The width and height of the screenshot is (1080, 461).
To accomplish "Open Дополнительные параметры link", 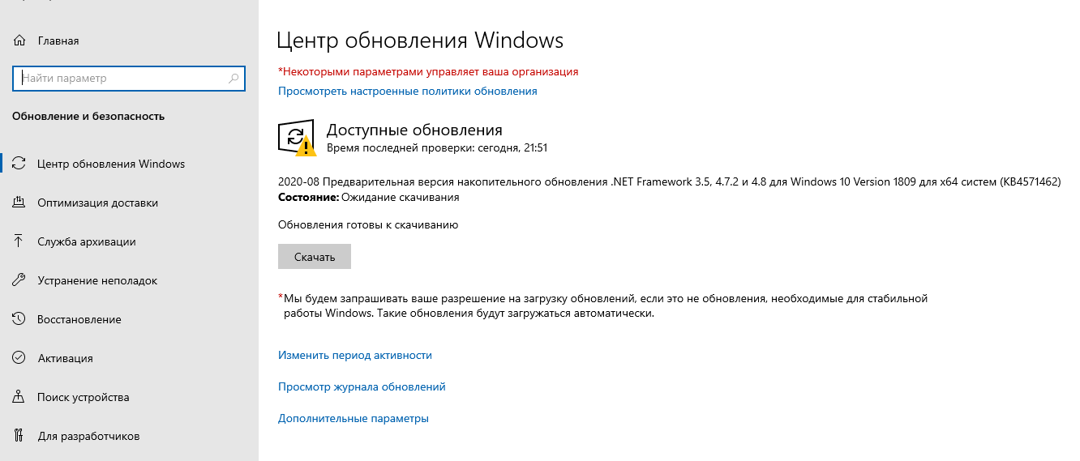I will [353, 418].
